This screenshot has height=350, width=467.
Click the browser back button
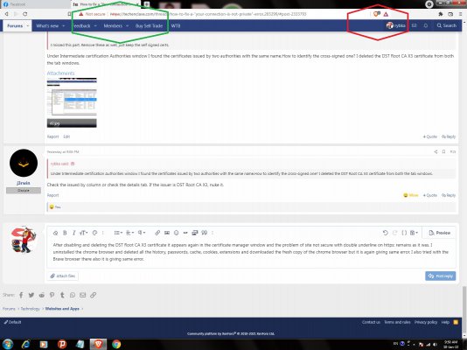tap(6, 14)
